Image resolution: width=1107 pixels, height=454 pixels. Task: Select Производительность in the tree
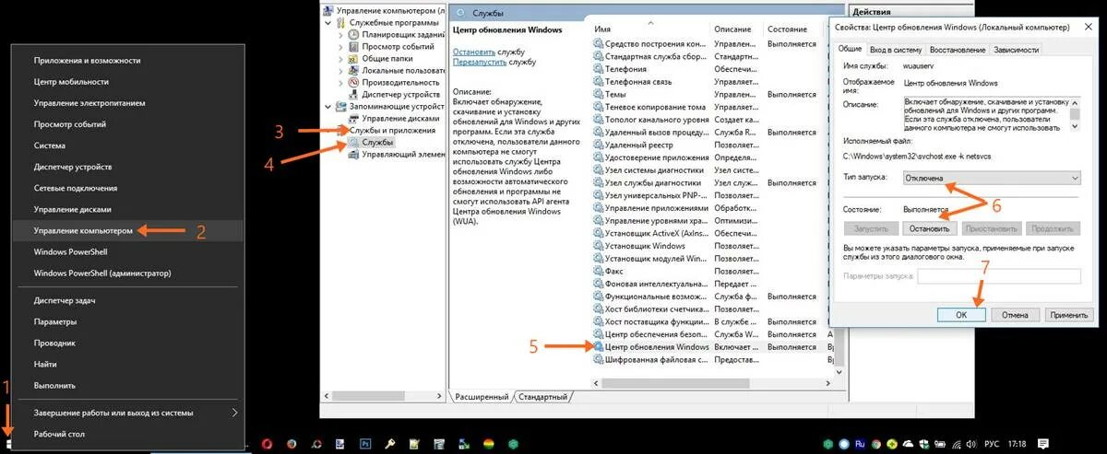pos(395,82)
